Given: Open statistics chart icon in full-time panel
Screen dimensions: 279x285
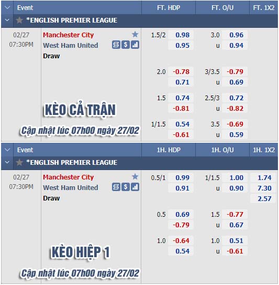Looking at the screenshot, I should pyautogui.click(x=135, y=45).
